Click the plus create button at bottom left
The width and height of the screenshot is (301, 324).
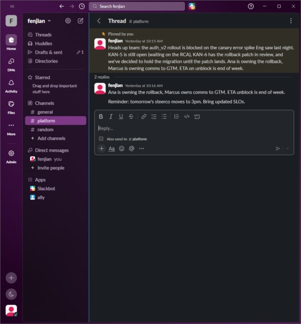(11, 278)
